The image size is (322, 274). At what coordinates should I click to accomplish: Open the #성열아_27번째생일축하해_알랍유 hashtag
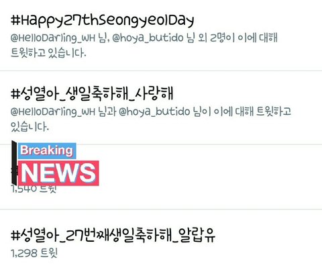(x=113, y=235)
